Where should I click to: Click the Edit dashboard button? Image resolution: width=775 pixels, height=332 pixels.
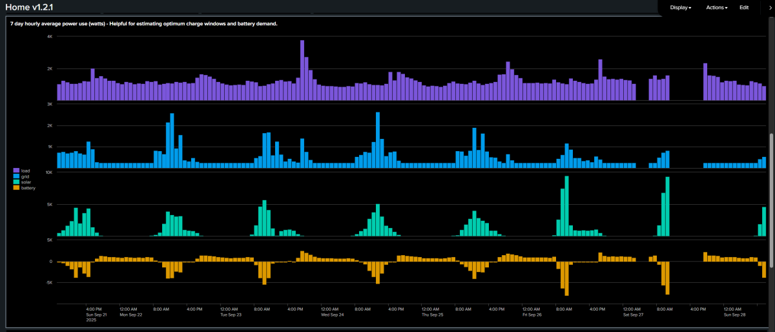744,8
